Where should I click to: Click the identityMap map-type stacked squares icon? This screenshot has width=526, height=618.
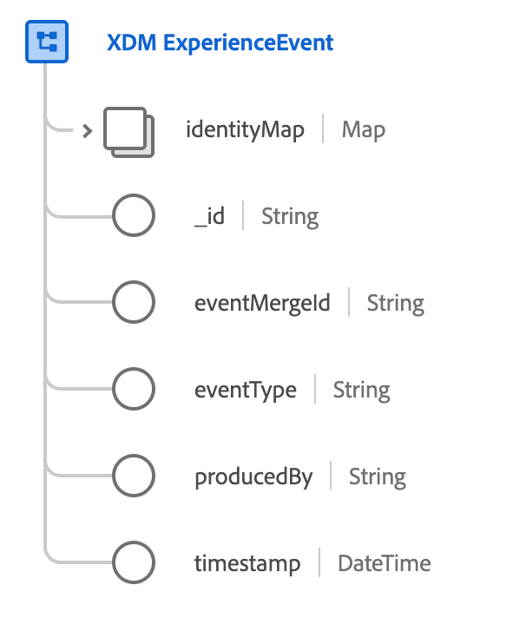pyautogui.click(x=128, y=132)
